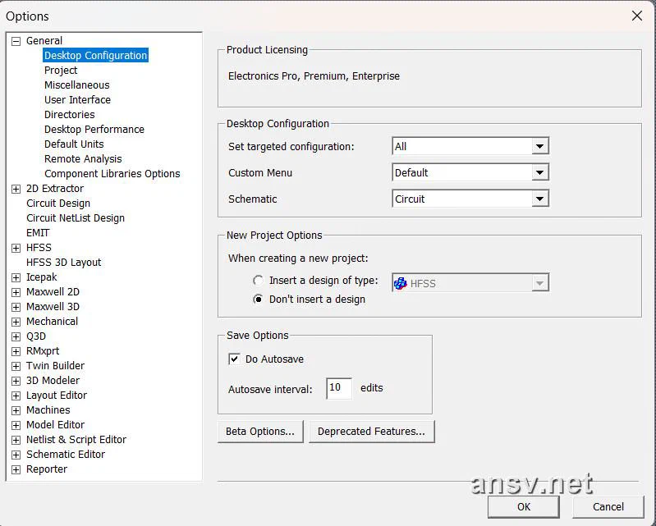Expand the Machines node
This screenshot has height=526, width=656.
[16, 410]
